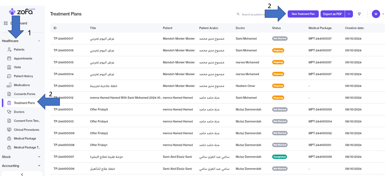Click the Clinical Procedures icon
This screenshot has height=176, width=389.
pos(9,130)
